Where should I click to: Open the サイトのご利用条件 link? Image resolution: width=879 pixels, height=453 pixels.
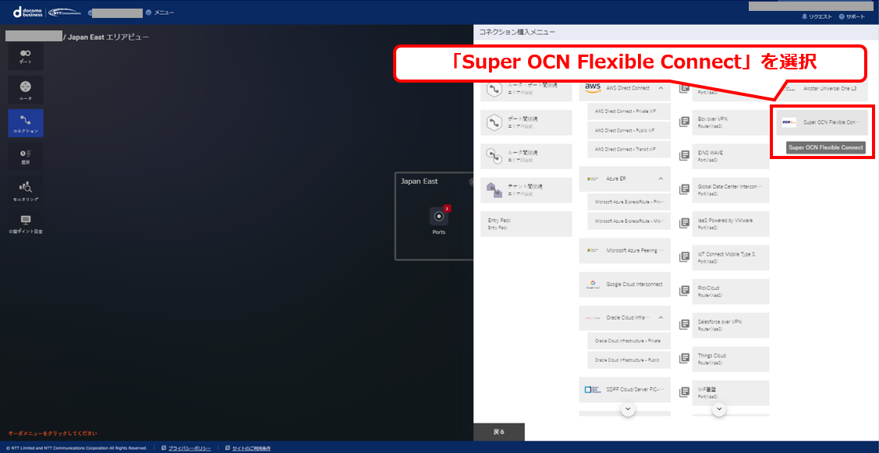[x=251, y=448]
